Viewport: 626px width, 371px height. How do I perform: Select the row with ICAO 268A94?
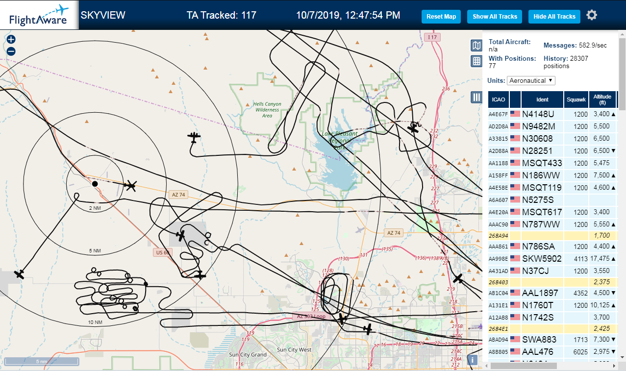coord(552,236)
